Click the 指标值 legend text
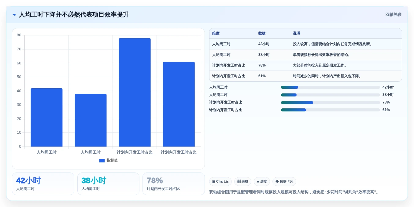The width and height of the screenshot is (414, 207). (112, 161)
